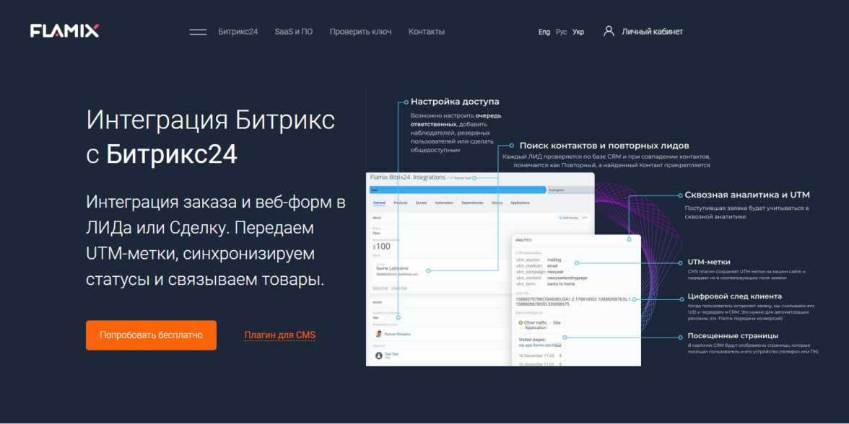The image size is (849, 424).
Task: Select the Products tab in the mockup
Action: (401, 203)
